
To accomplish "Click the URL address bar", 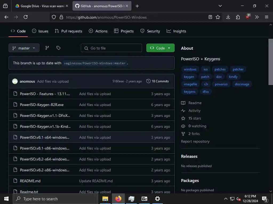I will click(136, 17).
